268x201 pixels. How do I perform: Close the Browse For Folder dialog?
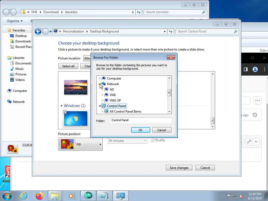pos(171,57)
